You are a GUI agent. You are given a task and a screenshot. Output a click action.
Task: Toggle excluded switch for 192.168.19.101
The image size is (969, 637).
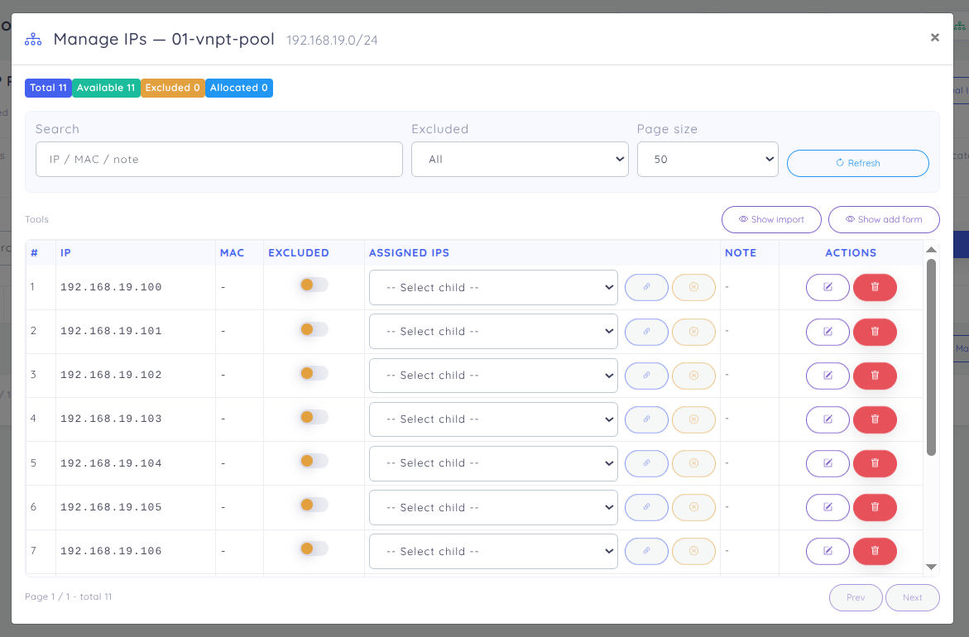pyautogui.click(x=314, y=329)
